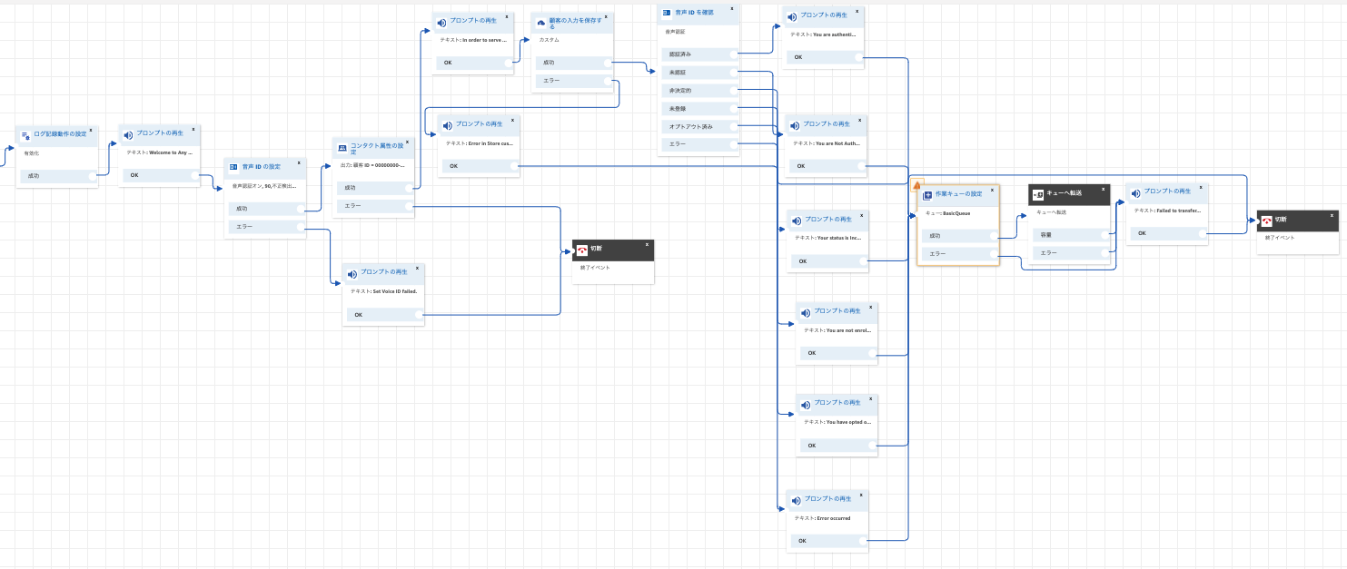Click the warning triangle on 作業キューの設定 block
The width and height of the screenshot is (1347, 569).
(916, 184)
